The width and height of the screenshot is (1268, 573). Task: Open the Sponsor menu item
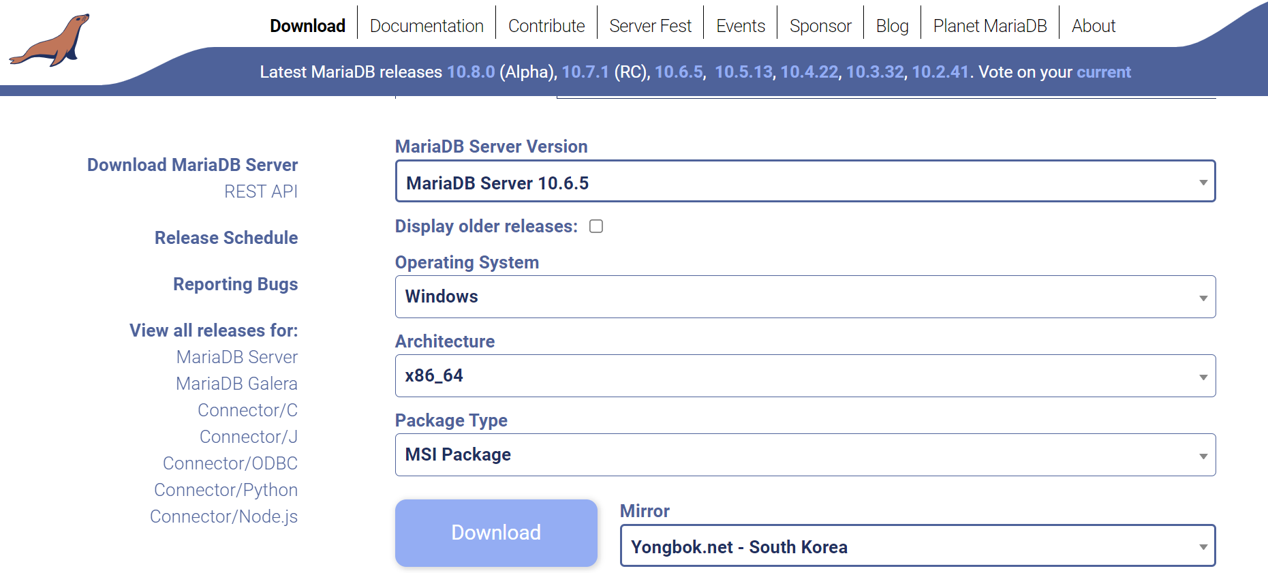coord(820,26)
